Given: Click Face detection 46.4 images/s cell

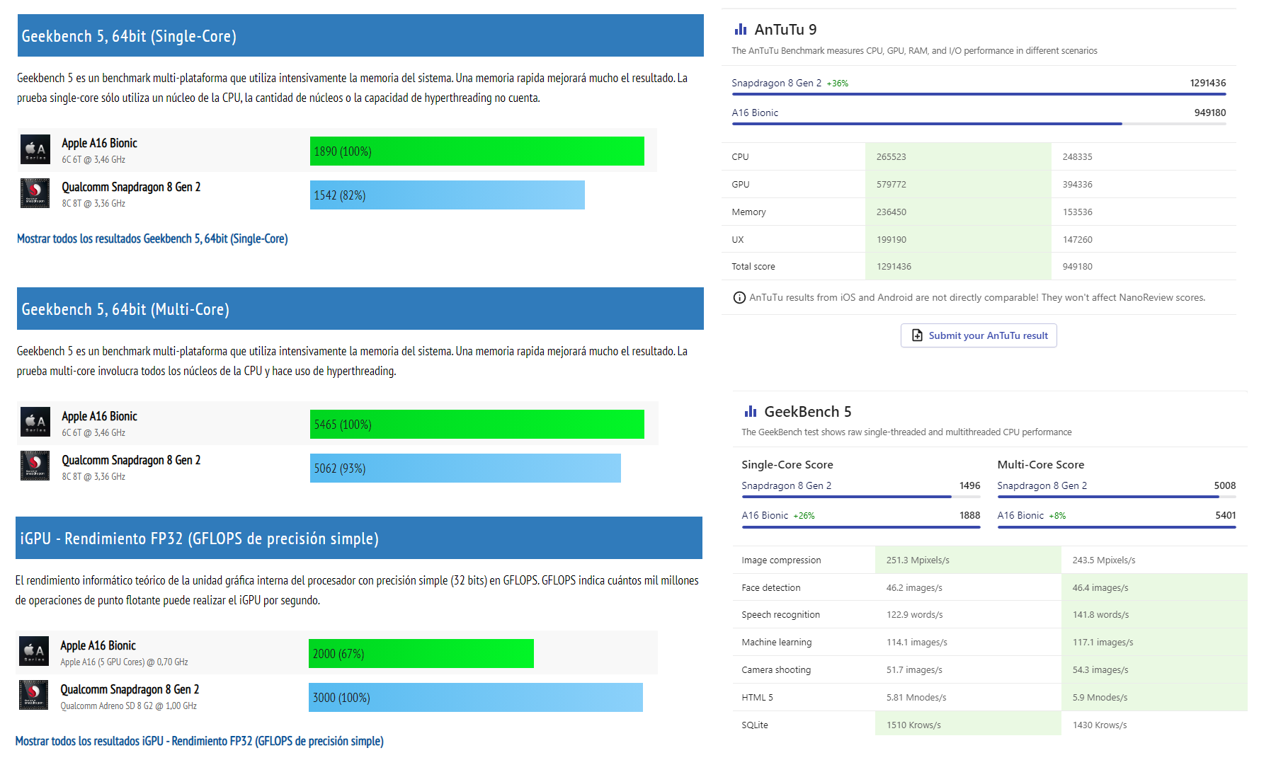Looking at the screenshot, I should 1154,587.
